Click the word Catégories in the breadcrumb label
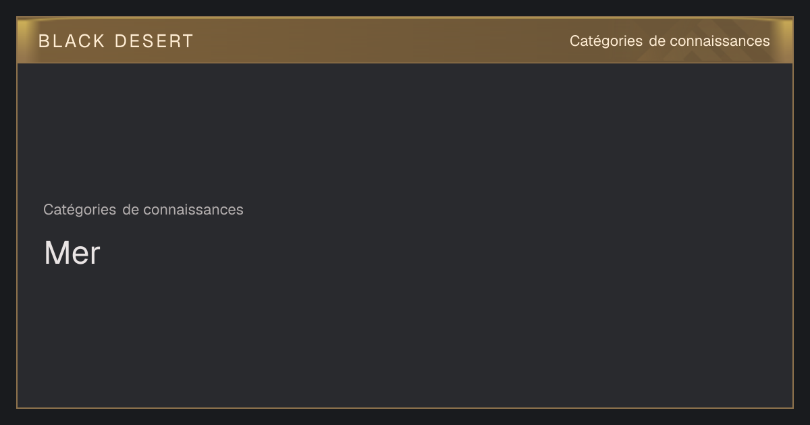Image resolution: width=810 pixels, height=425 pixels. 80,210
